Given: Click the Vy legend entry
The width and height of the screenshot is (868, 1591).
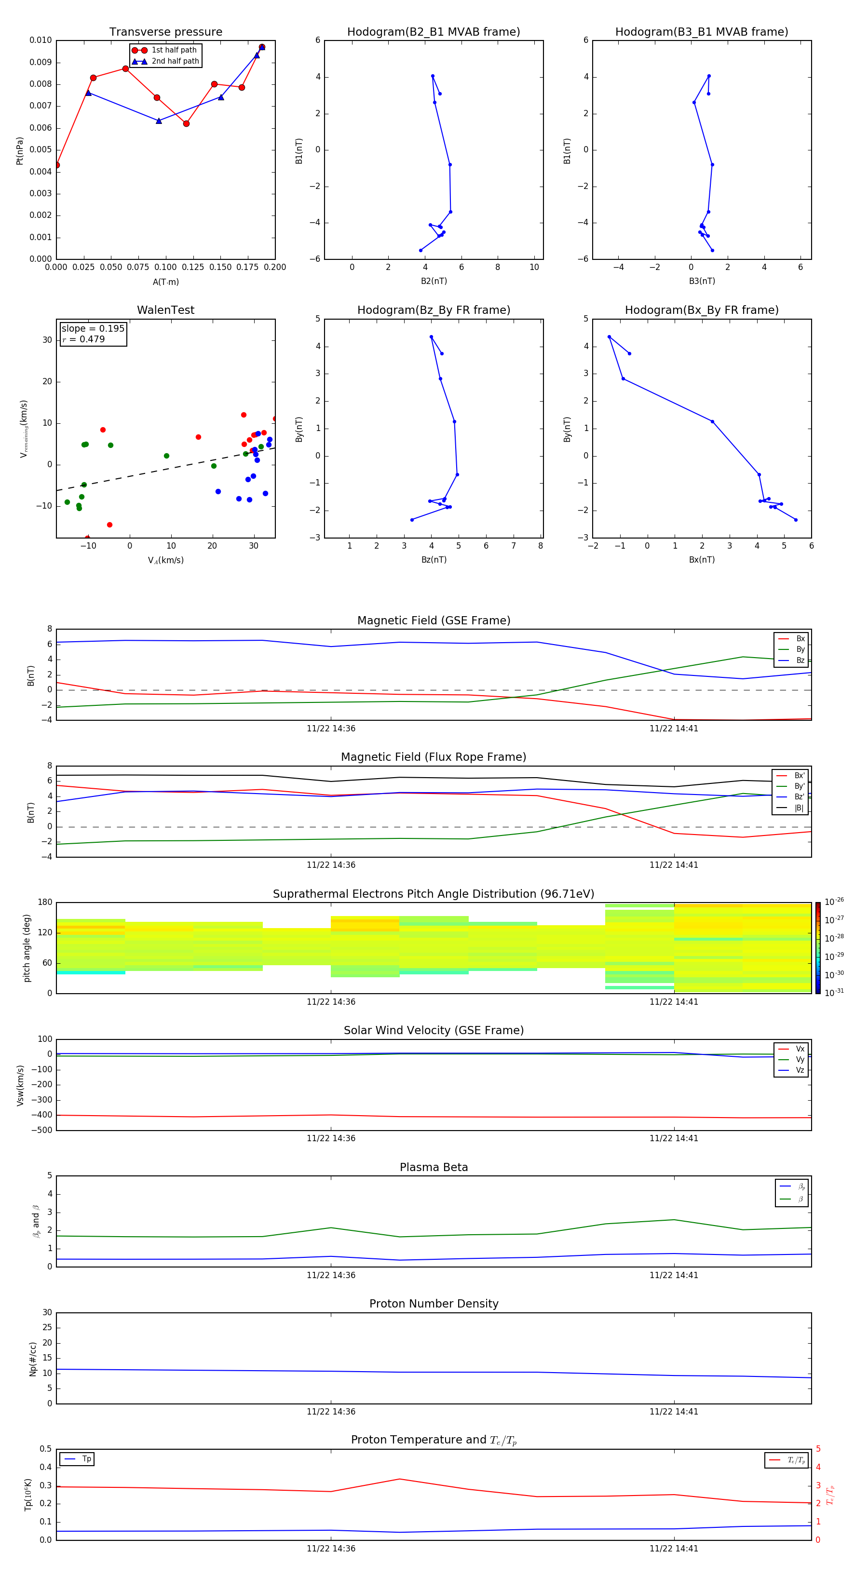Looking at the screenshot, I should 791,1059.
